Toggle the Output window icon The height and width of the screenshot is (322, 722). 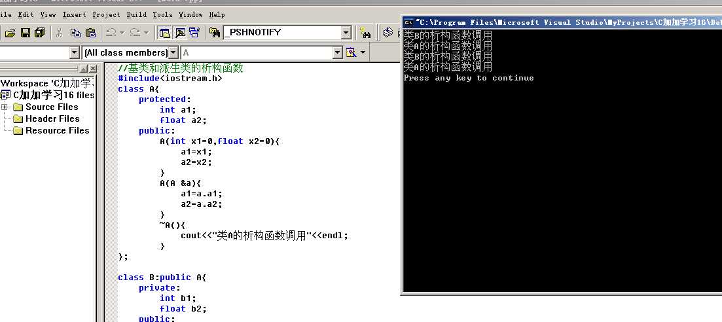tap(179, 32)
